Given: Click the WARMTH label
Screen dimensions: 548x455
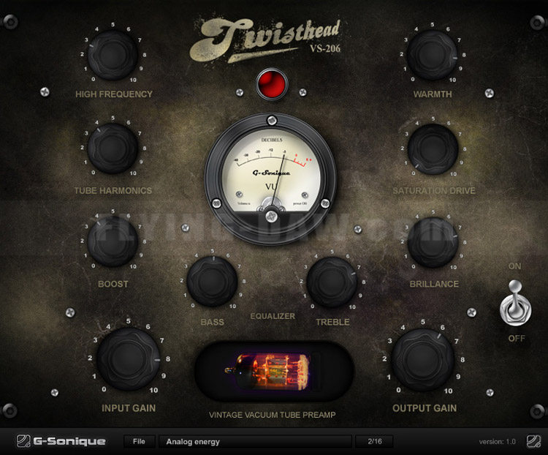Looking at the screenshot, I should tap(433, 94).
